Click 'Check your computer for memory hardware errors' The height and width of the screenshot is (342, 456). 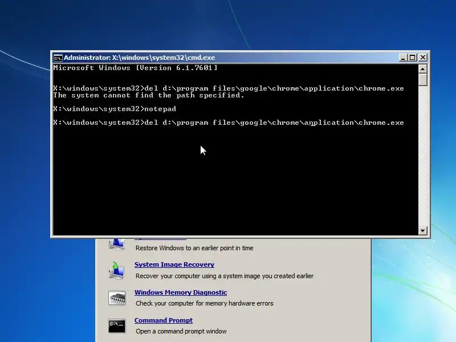(x=205, y=303)
